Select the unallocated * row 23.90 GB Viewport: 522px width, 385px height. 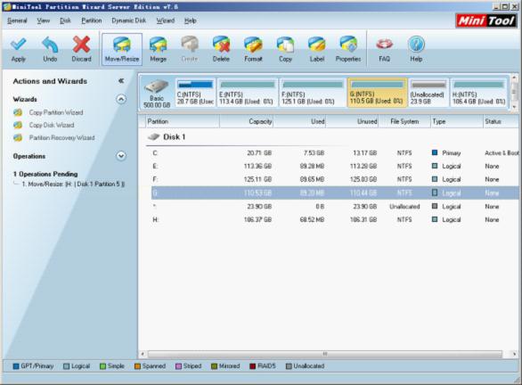tap(335, 207)
